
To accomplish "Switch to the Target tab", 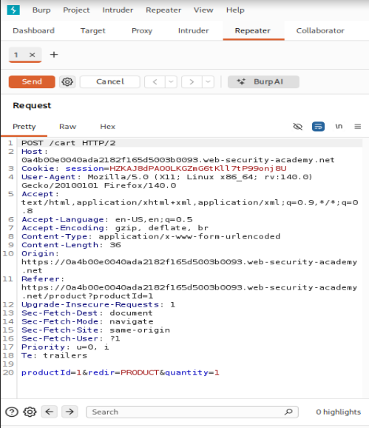I will pos(92,30).
